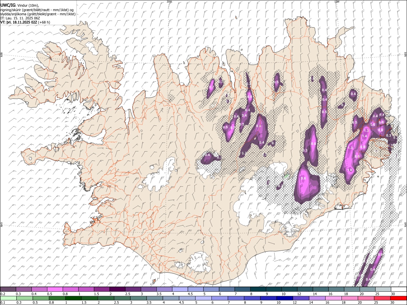The width and height of the screenshot is (407, 305).
Task: Choose the pure red 30 swatch in lower legend row
Action: [399, 298]
